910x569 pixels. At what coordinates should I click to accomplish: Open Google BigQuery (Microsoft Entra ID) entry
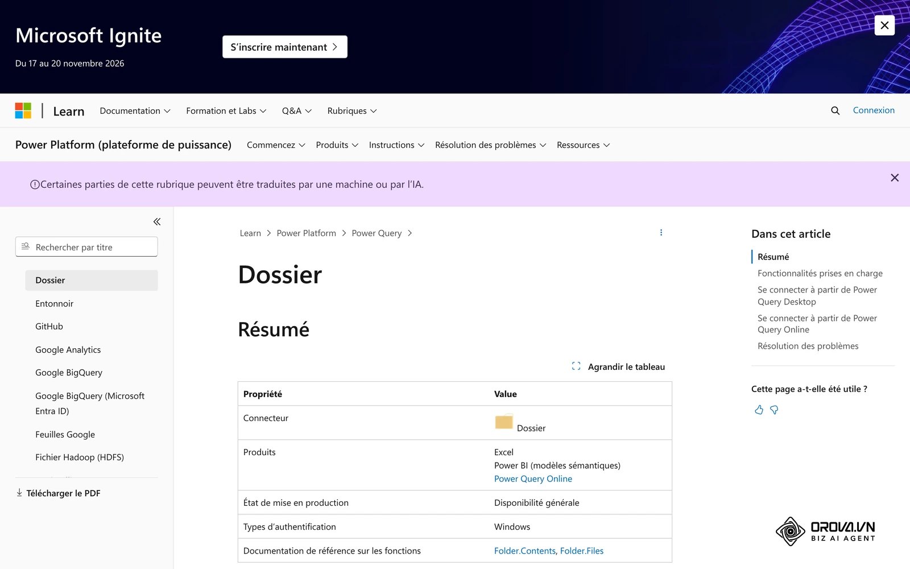coord(90,403)
